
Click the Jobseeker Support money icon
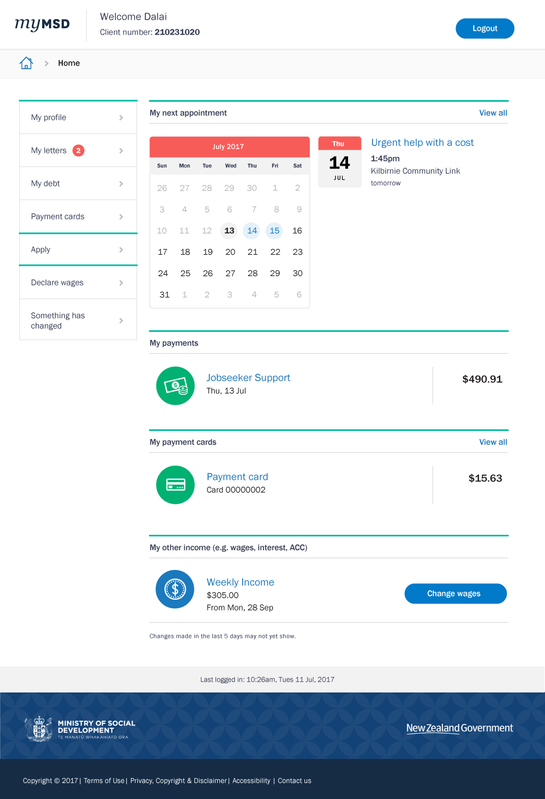tap(175, 386)
